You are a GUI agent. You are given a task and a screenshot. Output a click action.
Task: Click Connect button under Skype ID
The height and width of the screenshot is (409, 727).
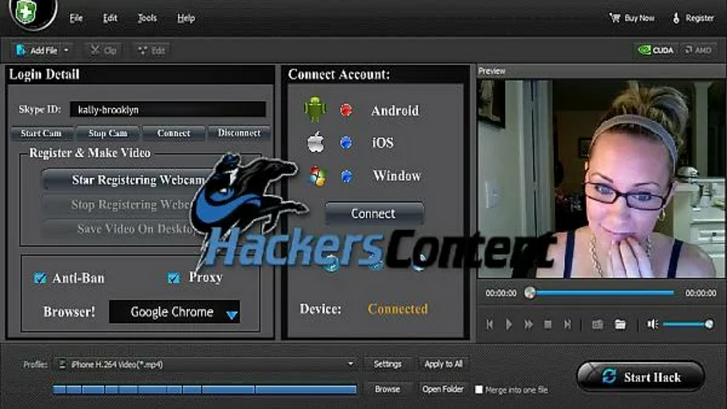(174, 133)
